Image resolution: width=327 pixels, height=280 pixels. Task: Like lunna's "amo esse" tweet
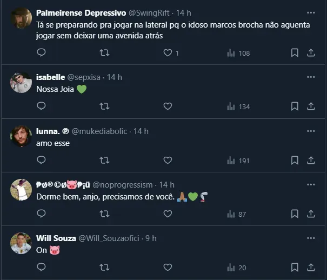[168, 161]
